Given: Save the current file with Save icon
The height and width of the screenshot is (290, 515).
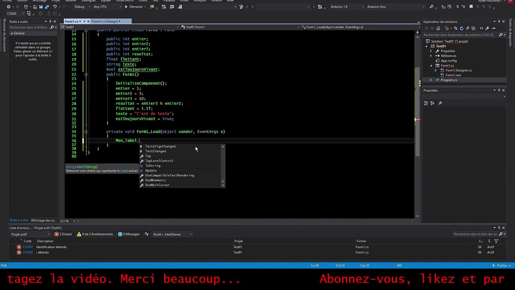Looking at the screenshot, I should pyautogui.click(x=41, y=7).
